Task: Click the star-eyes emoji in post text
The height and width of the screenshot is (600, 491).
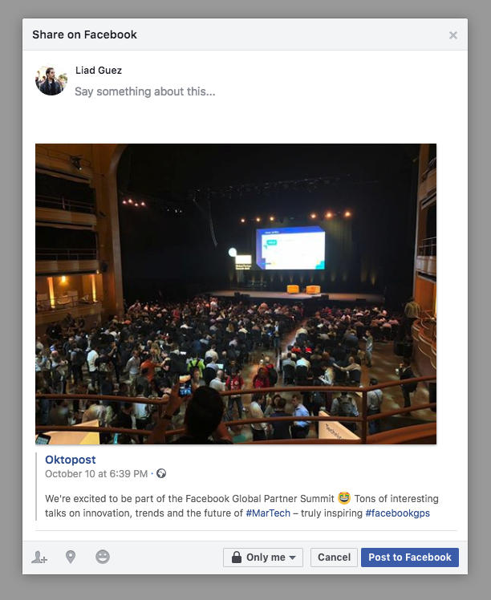Action: pos(344,498)
